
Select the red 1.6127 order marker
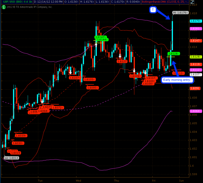tap(122, 61)
